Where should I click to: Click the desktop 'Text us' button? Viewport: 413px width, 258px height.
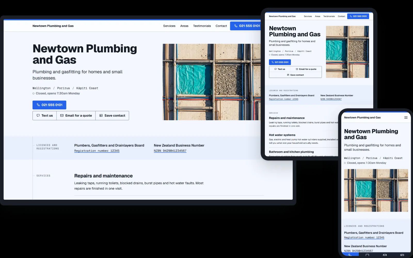point(45,116)
